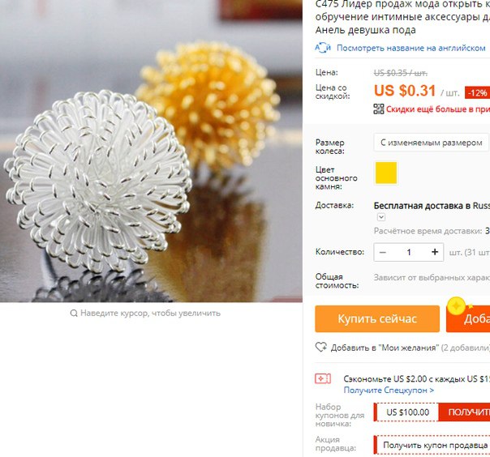Viewport: 490px width, 457px height.
Task: Expand the delivery options dropdown arrow
Action: 381,217
